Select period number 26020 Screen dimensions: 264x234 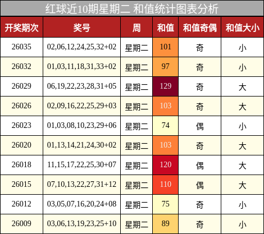pos(21,145)
